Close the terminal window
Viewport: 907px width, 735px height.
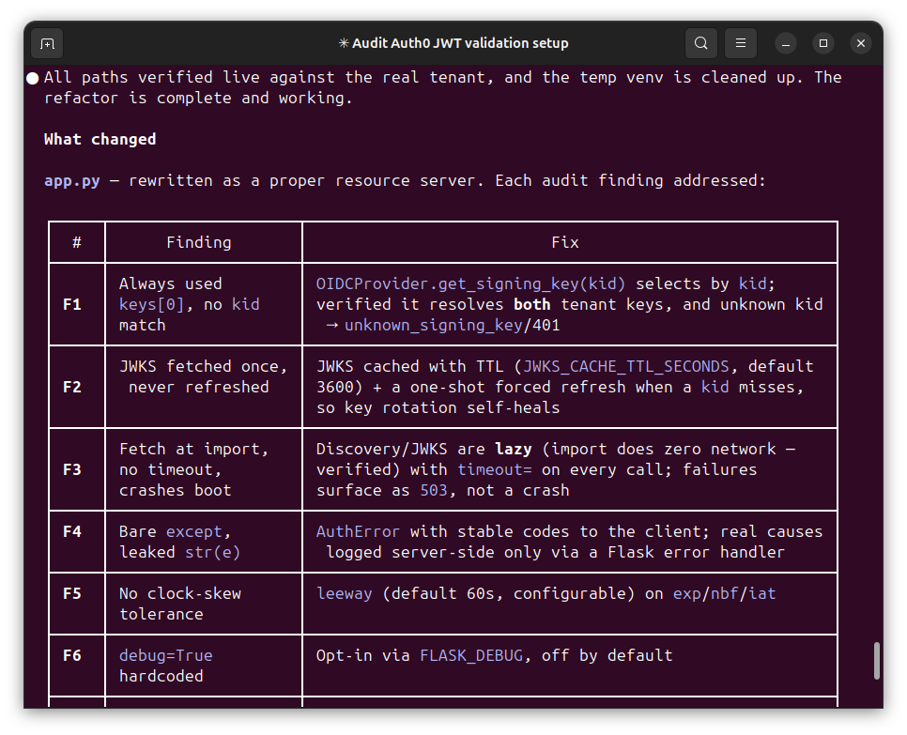click(861, 43)
